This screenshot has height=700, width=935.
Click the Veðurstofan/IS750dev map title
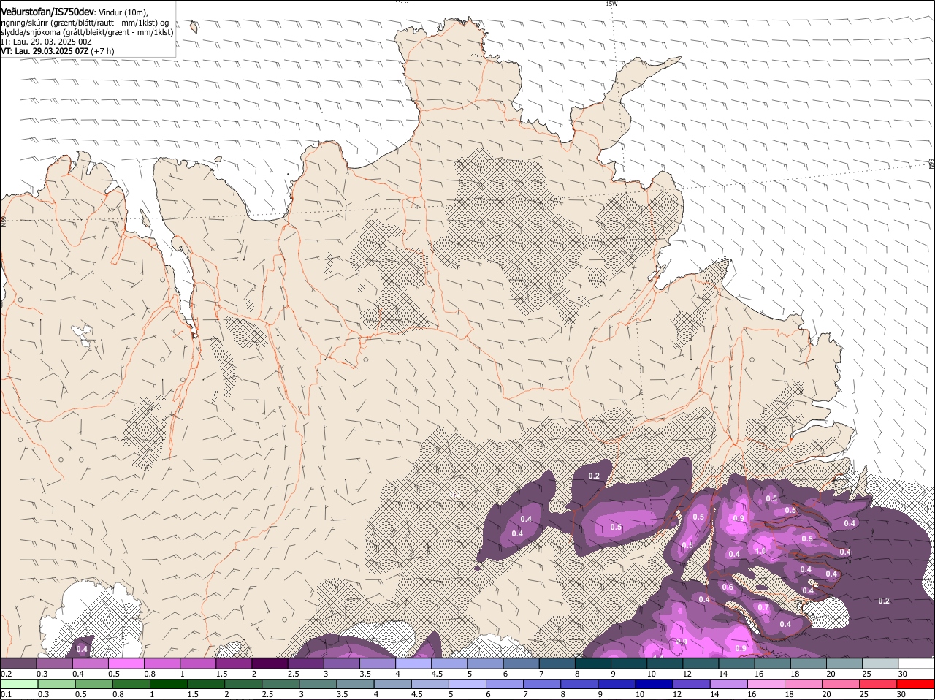click(x=48, y=12)
